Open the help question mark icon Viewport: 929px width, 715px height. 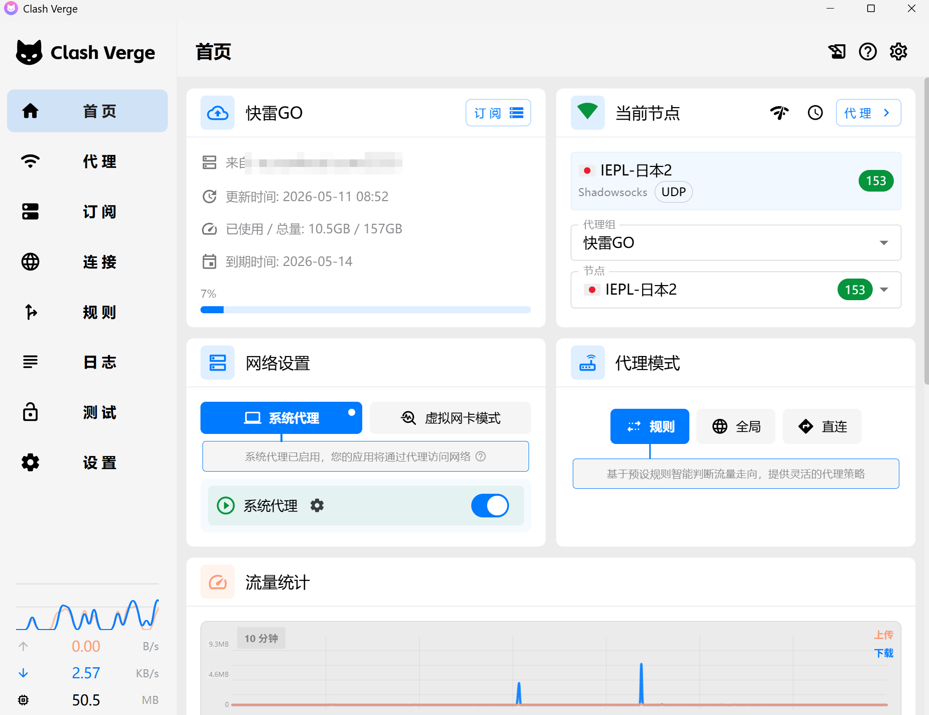[868, 51]
